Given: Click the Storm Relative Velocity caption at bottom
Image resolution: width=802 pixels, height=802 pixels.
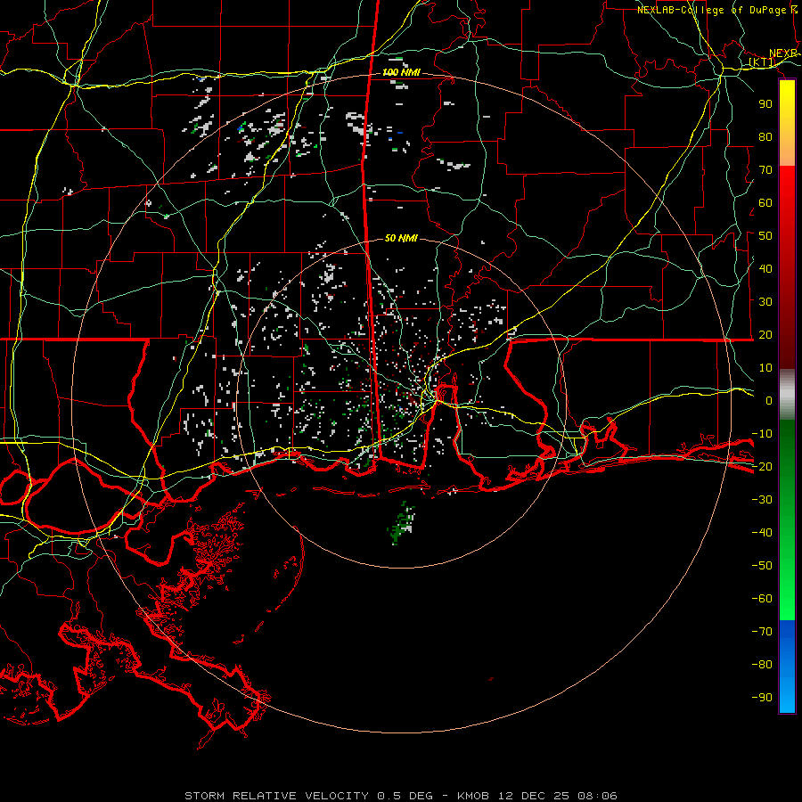Looking at the screenshot, I should pos(401,796).
